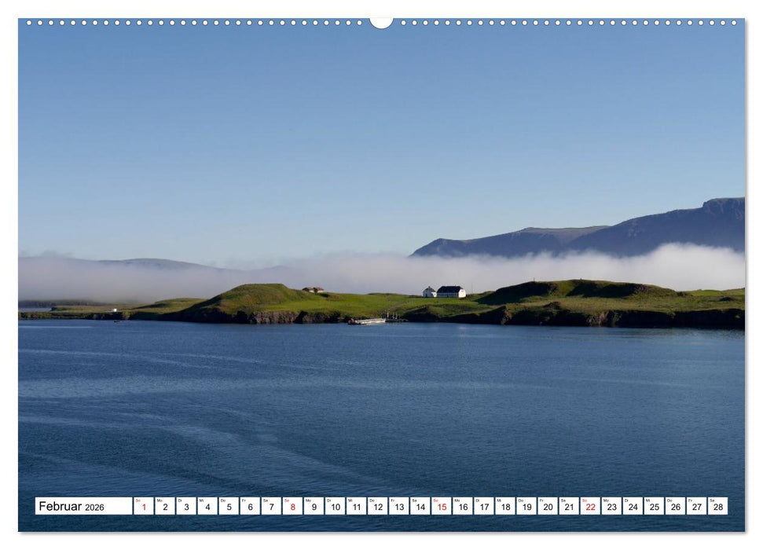Click the calendar hanging hole at top
This screenshot has height=550, width=763.
[381, 22]
